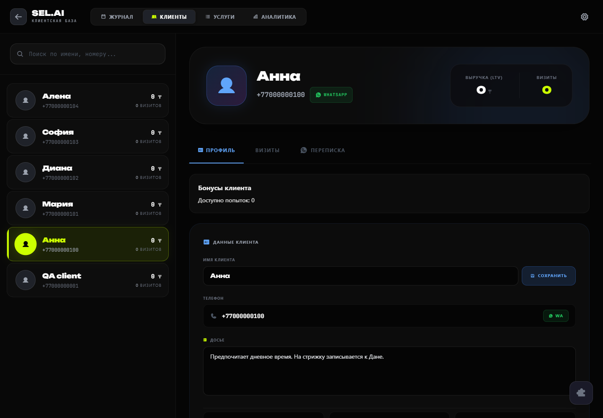The width and height of the screenshot is (603, 418).
Task: Select client Мария in the list
Action: (x=88, y=208)
